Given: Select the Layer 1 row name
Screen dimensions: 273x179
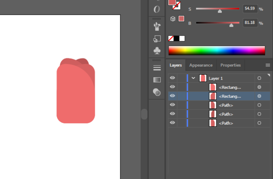Looking at the screenshot, I should (x=216, y=79).
